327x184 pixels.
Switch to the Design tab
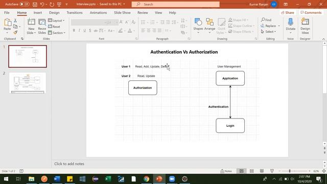click(54, 13)
